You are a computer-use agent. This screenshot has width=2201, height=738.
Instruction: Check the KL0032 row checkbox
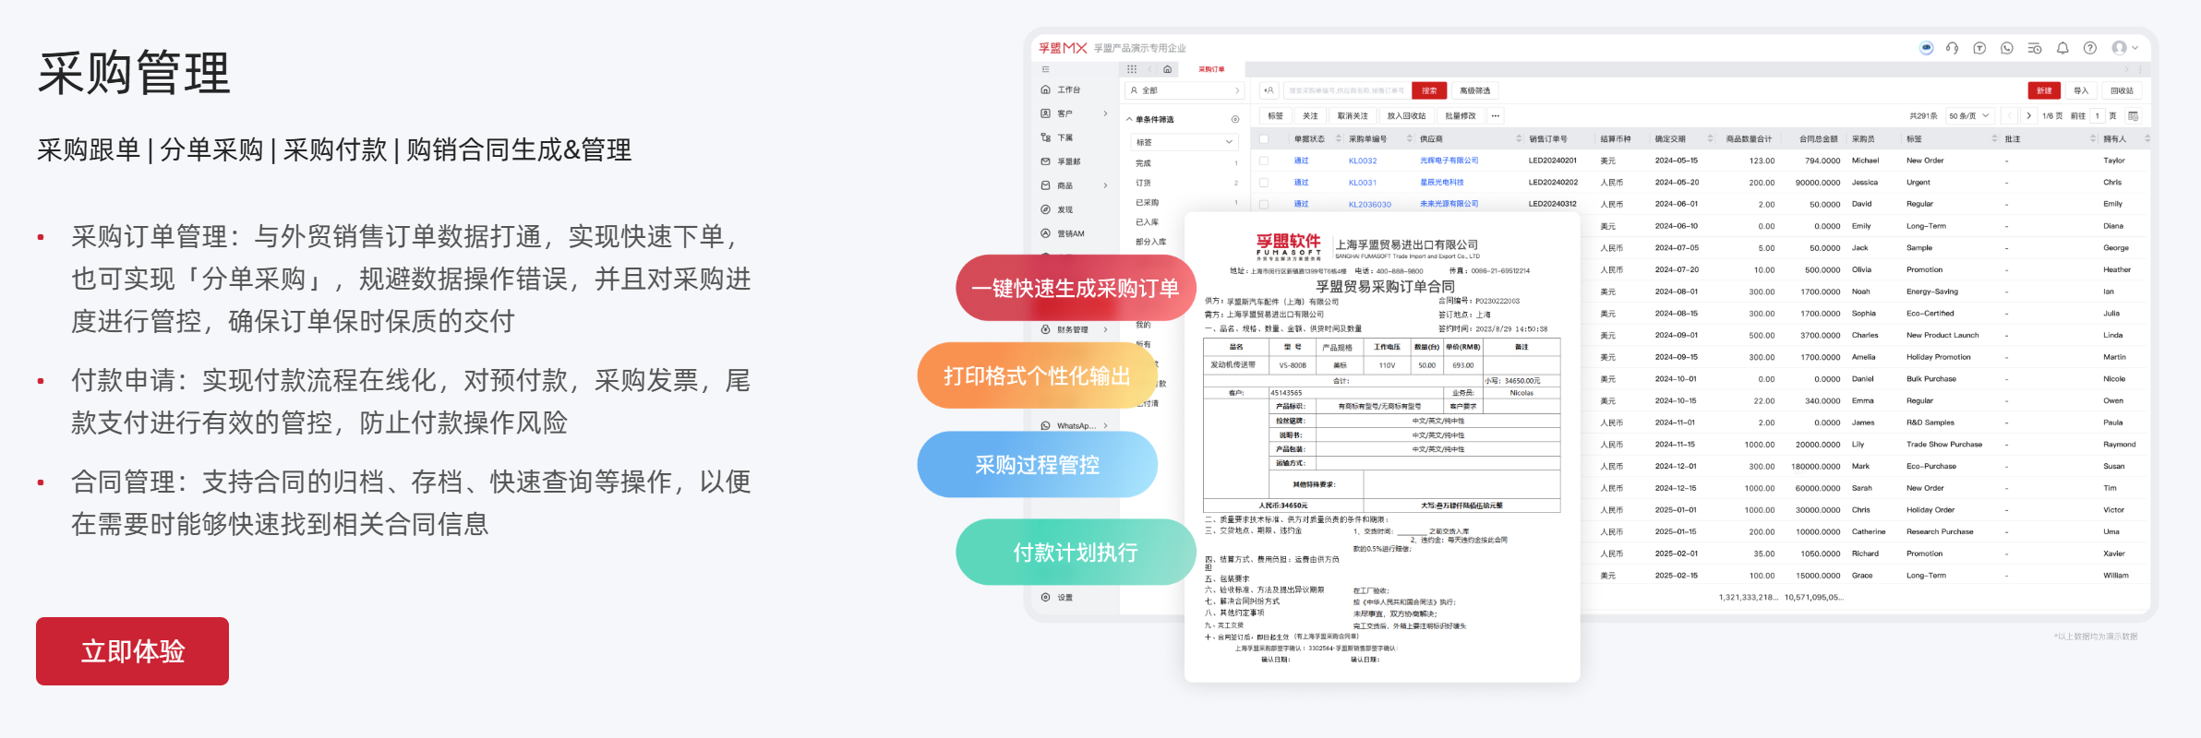point(1264,161)
